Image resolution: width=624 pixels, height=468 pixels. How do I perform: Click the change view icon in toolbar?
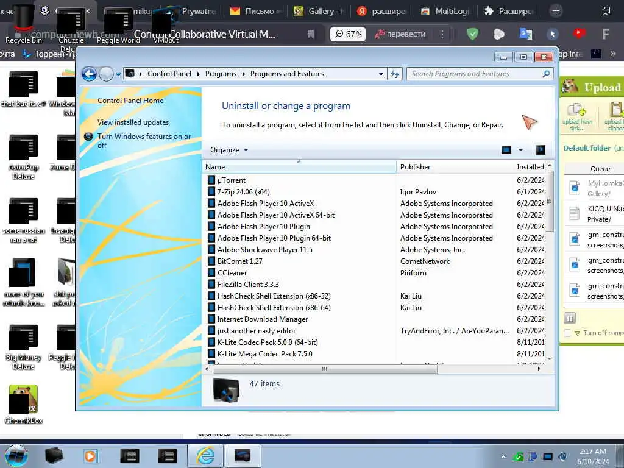(506, 150)
